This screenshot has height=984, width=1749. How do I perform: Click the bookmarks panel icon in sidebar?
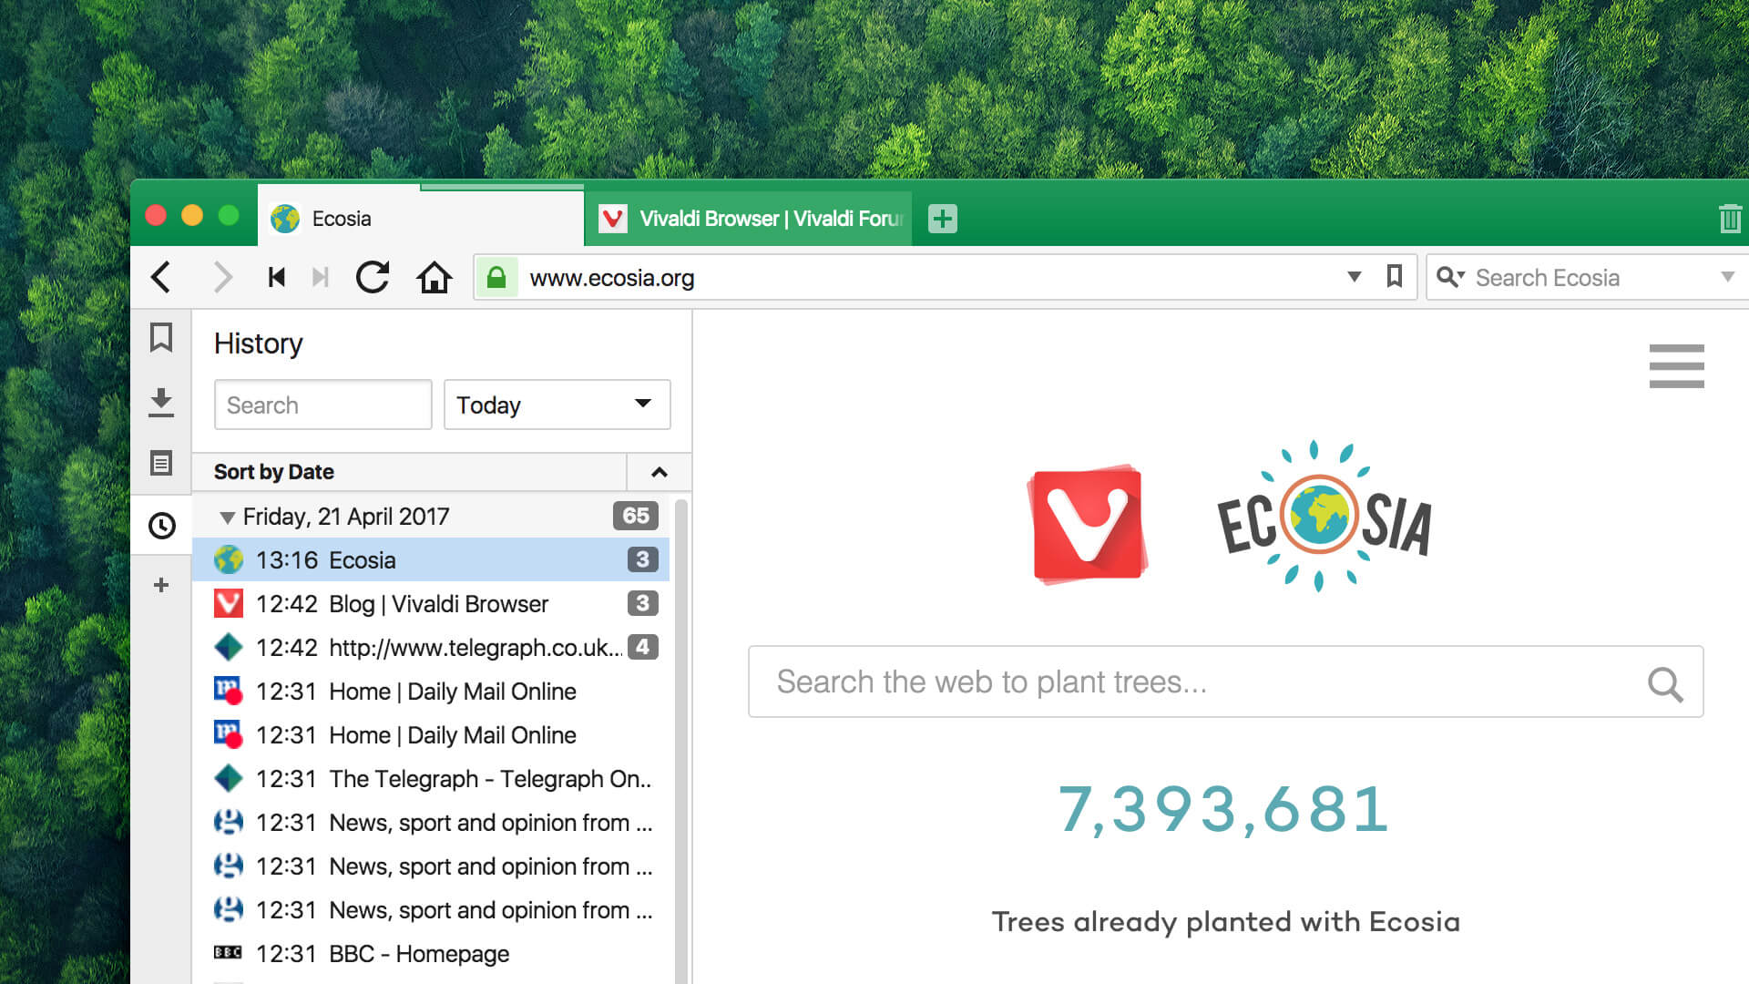(x=163, y=339)
